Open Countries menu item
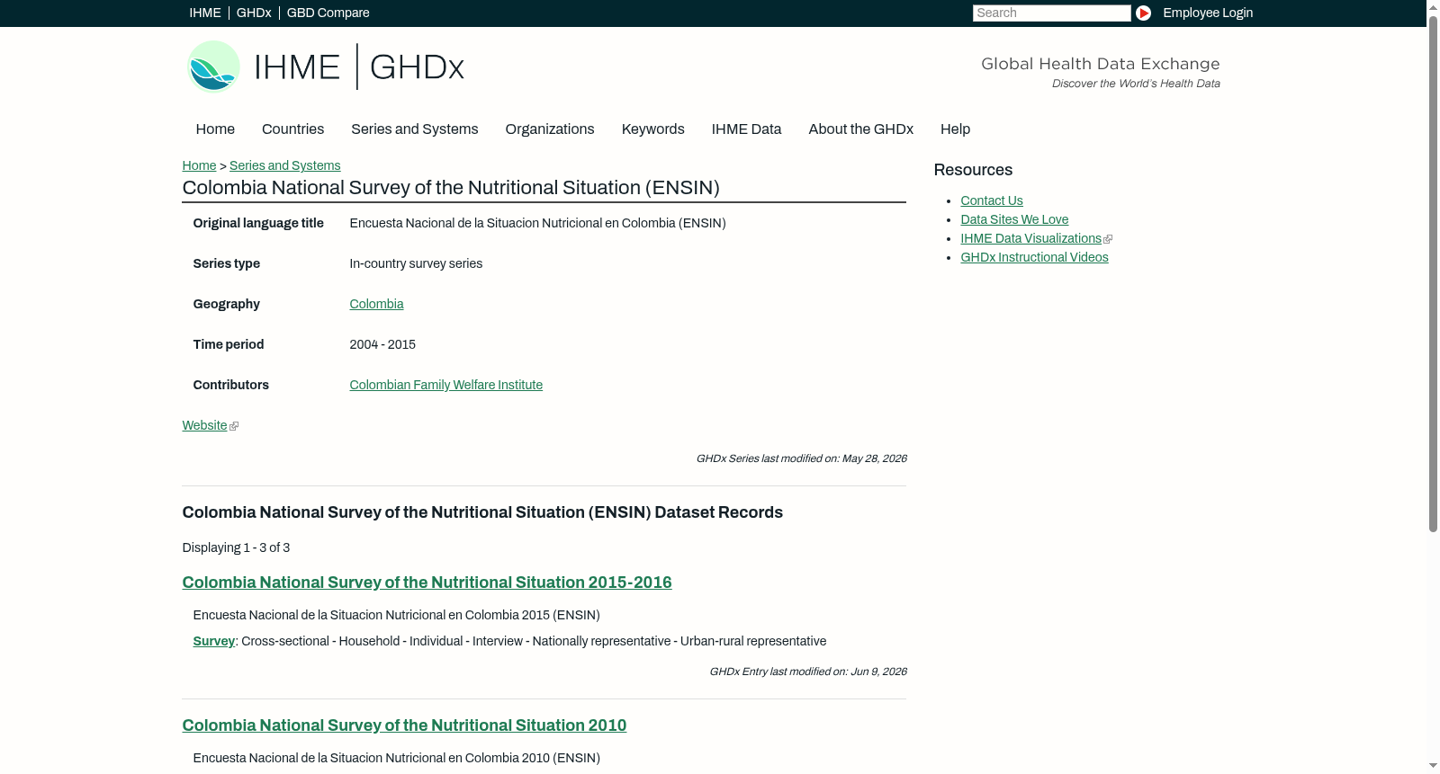The width and height of the screenshot is (1440, 774). (292, 129)
